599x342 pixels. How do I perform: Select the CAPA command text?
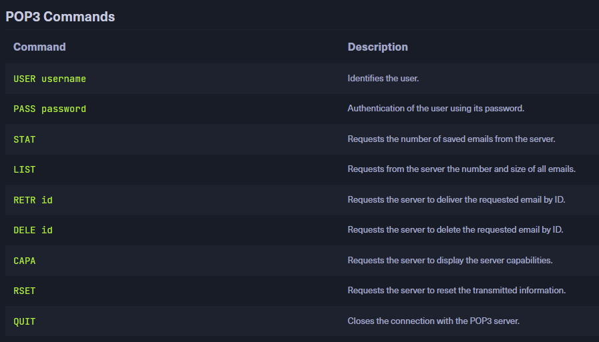[x=25, y=261]
